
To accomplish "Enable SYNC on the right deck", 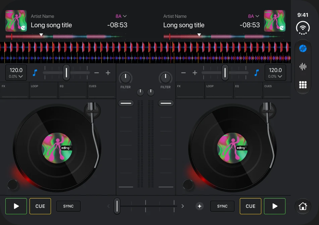I will tap(222, 206).
